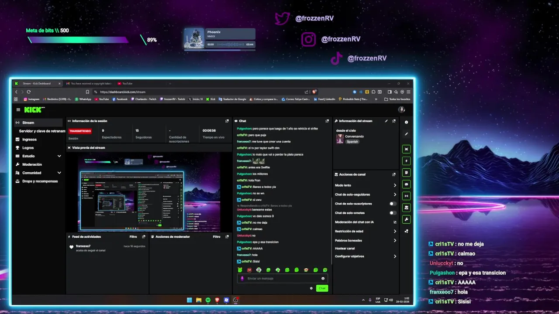559x314 pixels.
Task: Click the stream preview thumbnail
Action: (149, 192)
